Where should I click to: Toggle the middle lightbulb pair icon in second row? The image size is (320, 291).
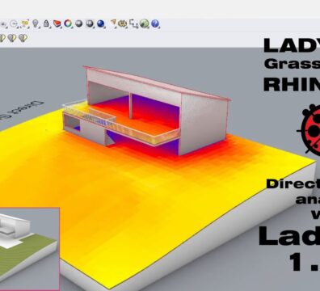pyautogui.click(x=12, y=38)
